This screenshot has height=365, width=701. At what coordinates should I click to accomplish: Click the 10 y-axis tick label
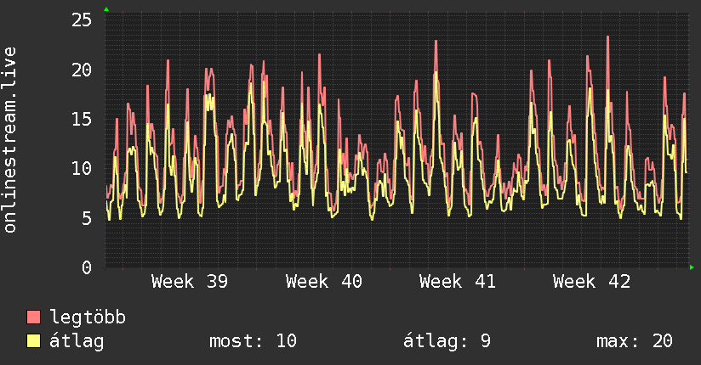(82, 169)
